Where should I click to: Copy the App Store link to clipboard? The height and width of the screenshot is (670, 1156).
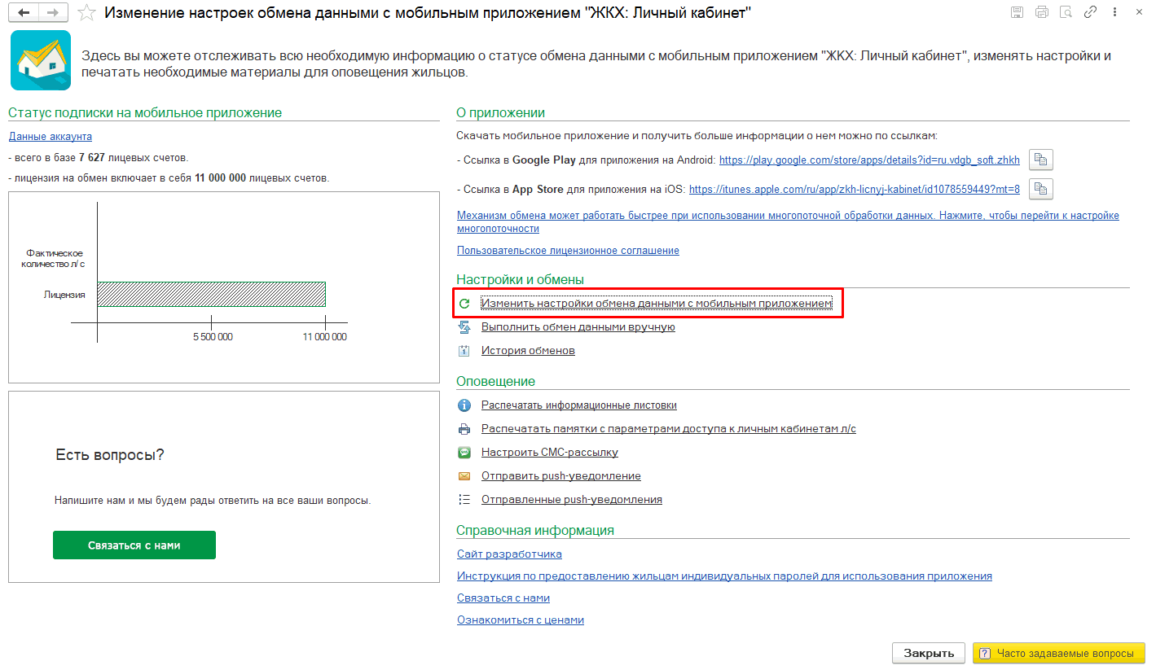1041,189
